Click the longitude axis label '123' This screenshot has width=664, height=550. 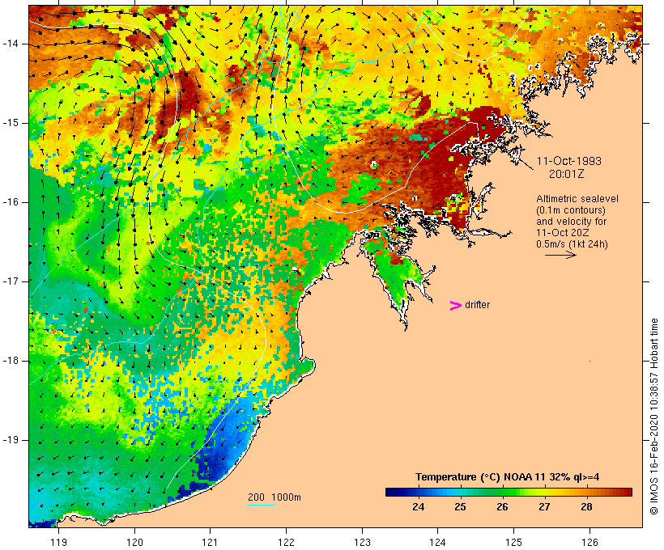click(x=362, y=542)
